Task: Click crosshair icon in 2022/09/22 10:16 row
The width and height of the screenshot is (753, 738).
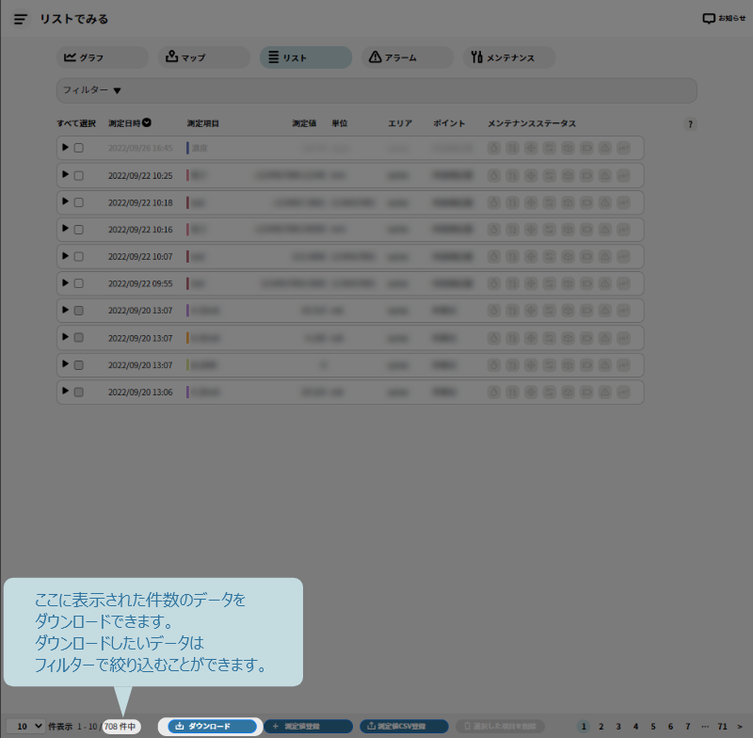Action: [x=531, y=230]
